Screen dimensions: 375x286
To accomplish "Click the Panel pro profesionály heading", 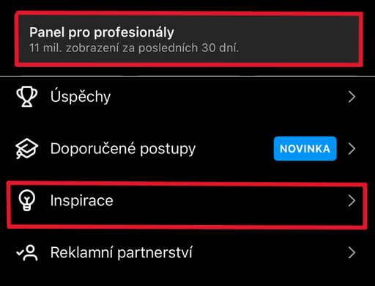I will pos(102,32).
